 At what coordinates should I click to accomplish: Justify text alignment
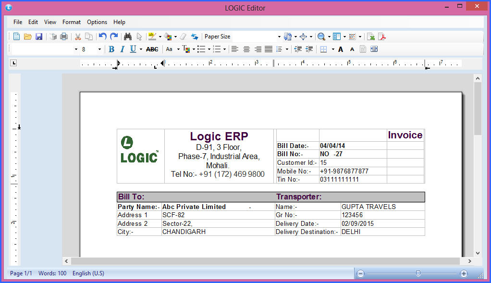pyautogui.click(x=269, y=49)
